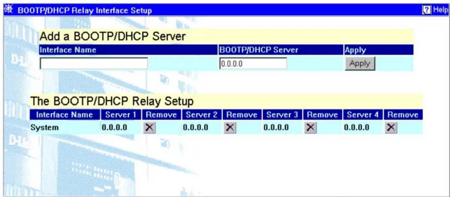Remove Server 4 from System interface

[x=390, y=128]
